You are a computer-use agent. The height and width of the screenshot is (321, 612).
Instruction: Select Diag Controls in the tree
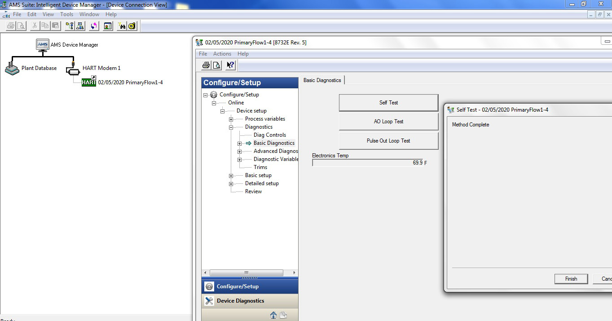pos(270,135)
